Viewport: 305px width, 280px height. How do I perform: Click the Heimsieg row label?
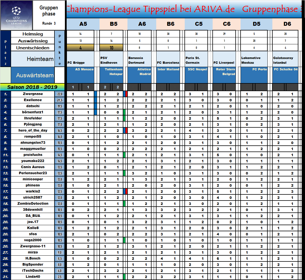pos(33,34)
